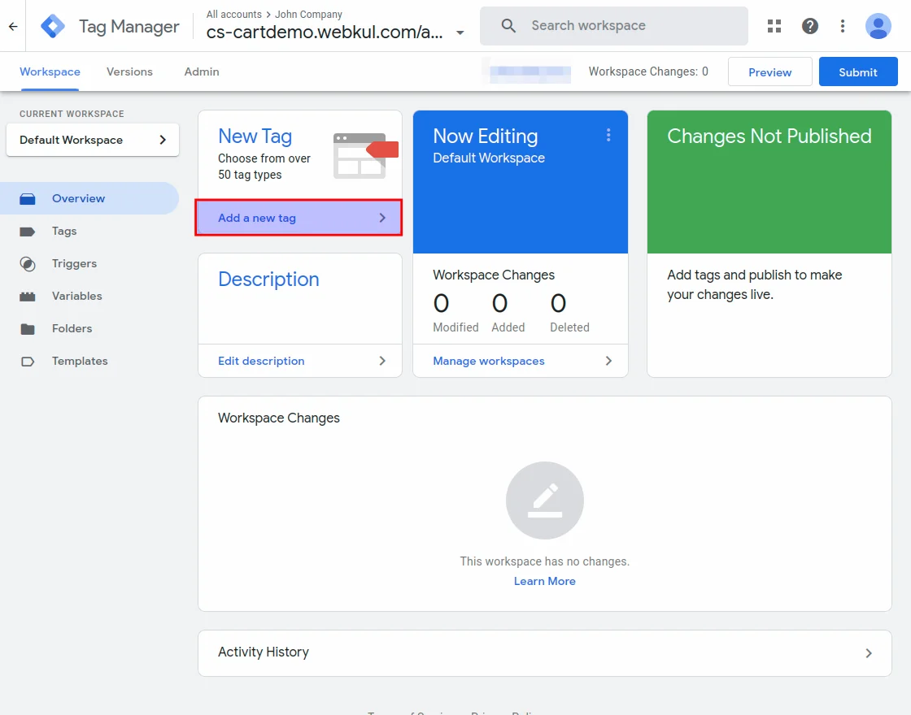The height and width of the screenshot is (715, 911).
Task: Switch to the Versions tab
Action: (x=129, y=71)
